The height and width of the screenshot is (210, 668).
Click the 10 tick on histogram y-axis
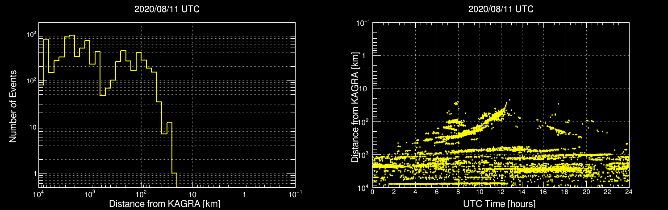[32, 127]
